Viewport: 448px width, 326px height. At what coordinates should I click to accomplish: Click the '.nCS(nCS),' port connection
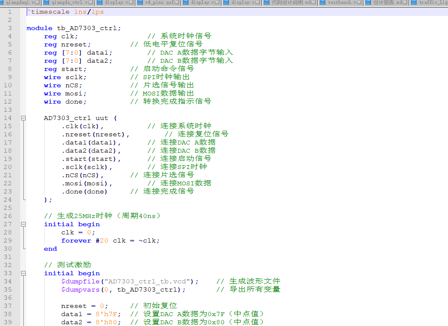(82, 175)
